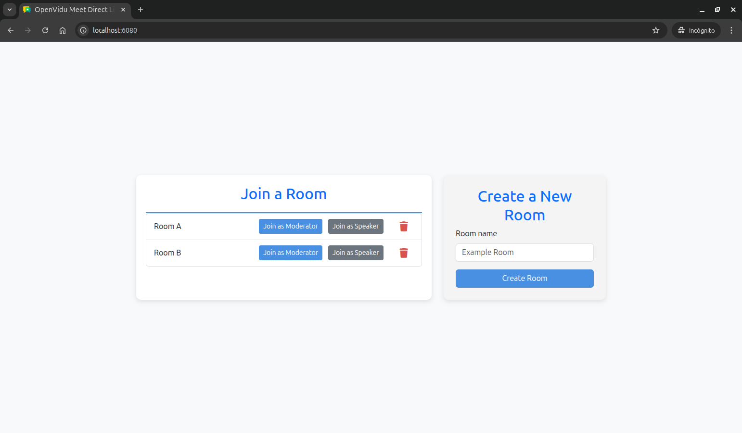The height and width of the screenshot is (433, 742).
Task: Open a new browser tab
Action: click(141, 10)
